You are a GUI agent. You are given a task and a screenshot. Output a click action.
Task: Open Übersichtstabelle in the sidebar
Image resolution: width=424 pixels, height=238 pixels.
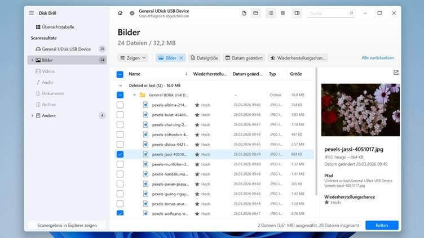click(58, 27)
